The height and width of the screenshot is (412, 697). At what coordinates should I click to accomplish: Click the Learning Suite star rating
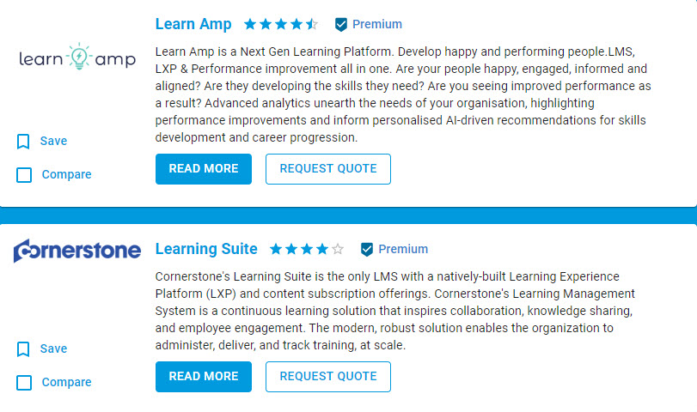click(x=307, y=250)
